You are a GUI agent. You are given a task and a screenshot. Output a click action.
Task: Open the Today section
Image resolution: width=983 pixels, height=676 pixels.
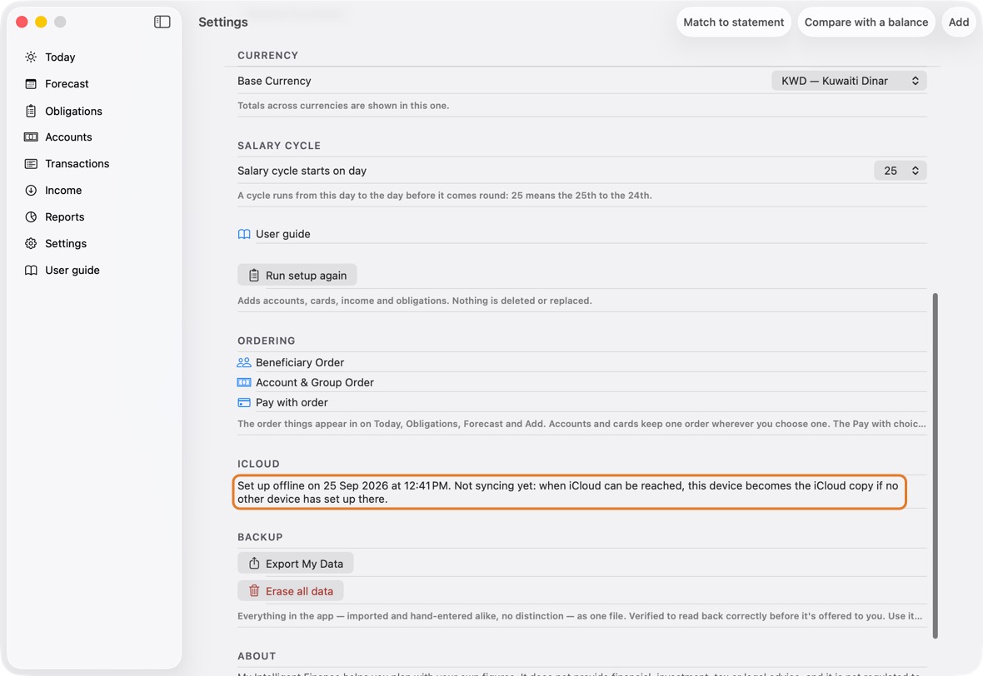tap(60, 57)
